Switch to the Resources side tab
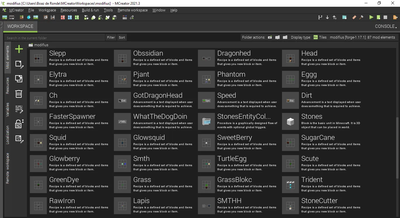The height and width of the screenshot is (218, 400). (x=8, y=85)
